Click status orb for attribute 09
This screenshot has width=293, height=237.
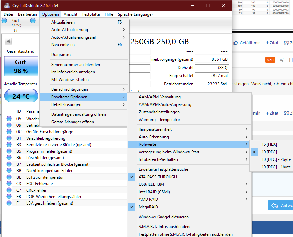[x=9, y=125]
